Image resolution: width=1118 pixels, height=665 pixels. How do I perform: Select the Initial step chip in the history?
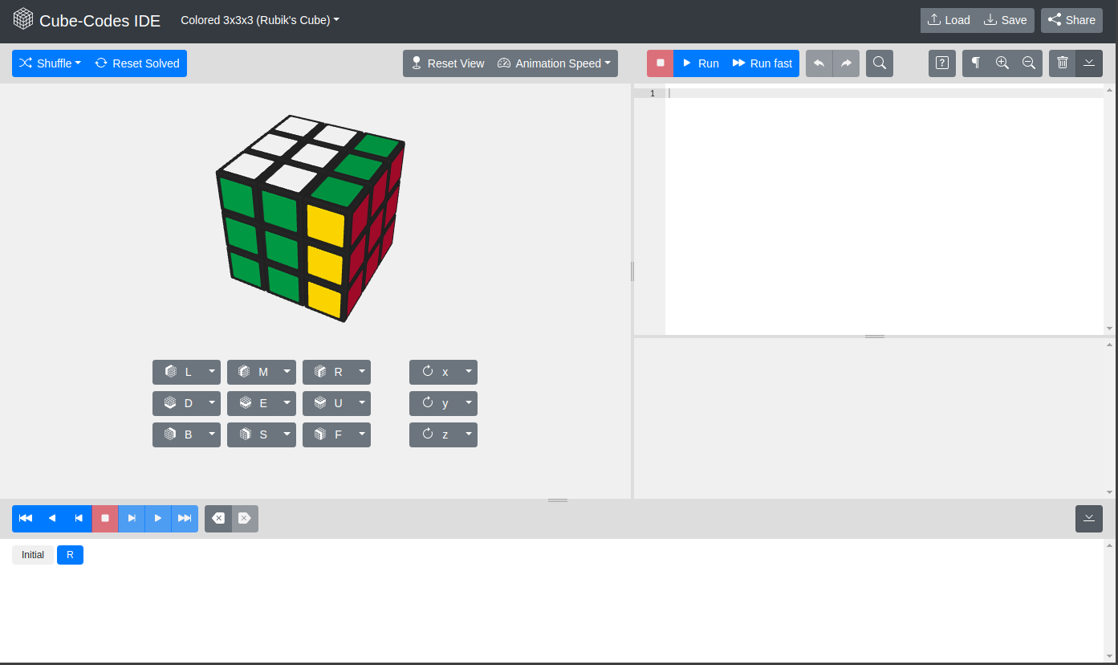pyautogui.click(x=32, y=554)
